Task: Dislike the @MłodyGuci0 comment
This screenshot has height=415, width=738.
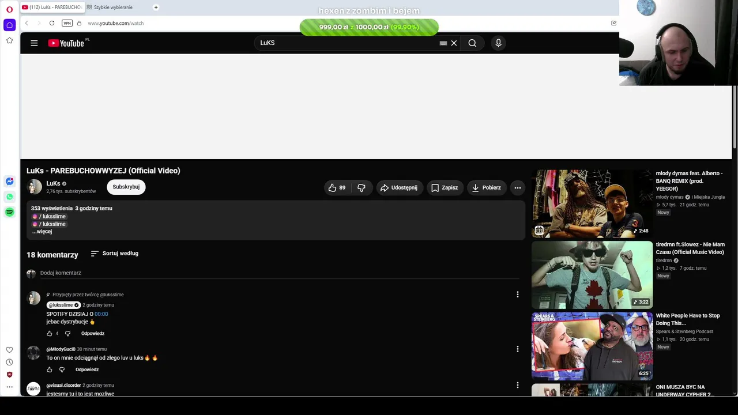Action: point(62,369)
